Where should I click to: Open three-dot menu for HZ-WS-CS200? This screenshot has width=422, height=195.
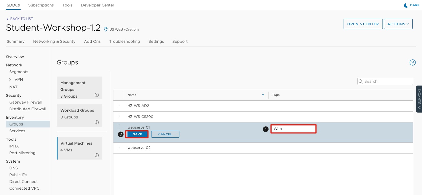click(119, 116)
